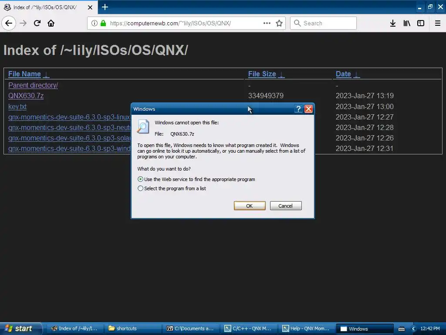446x335 pixels.
Task: Switch to 7-Zip C:\Documents taskbar item
Action: [191, 328]
